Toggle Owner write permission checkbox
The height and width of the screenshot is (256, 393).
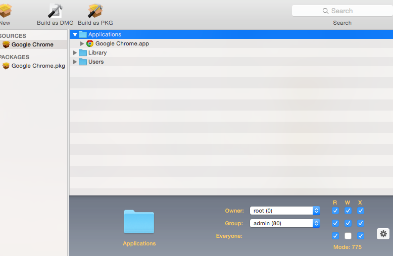pos(348,211)
